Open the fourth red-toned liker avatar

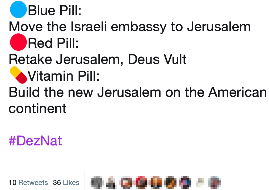141,183
